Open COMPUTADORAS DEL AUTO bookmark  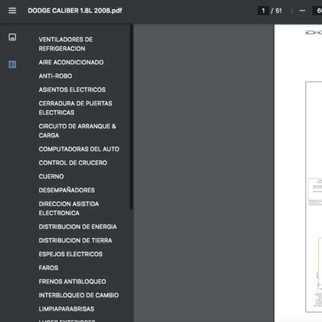click(x=79, y=149)
